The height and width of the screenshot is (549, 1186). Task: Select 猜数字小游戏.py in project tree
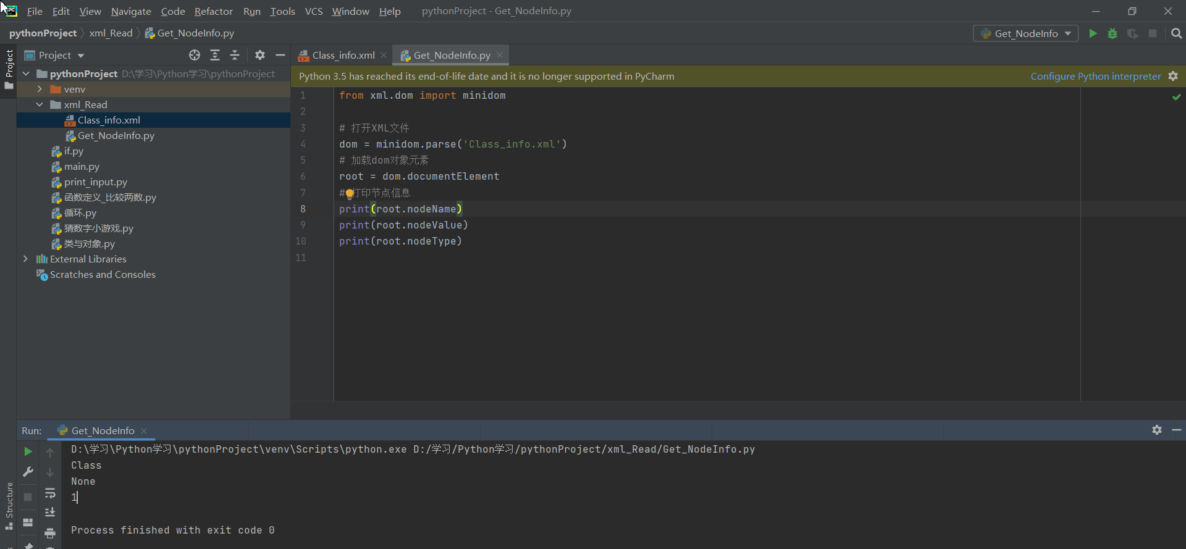coord(153,228)
